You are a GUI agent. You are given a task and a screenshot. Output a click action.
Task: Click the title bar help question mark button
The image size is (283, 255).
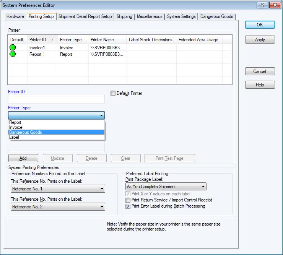(263, 5)
